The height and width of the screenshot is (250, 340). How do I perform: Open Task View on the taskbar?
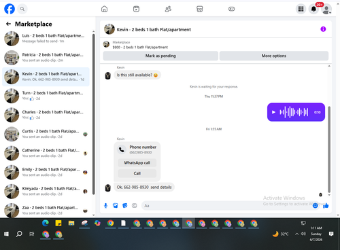(32, 234)
